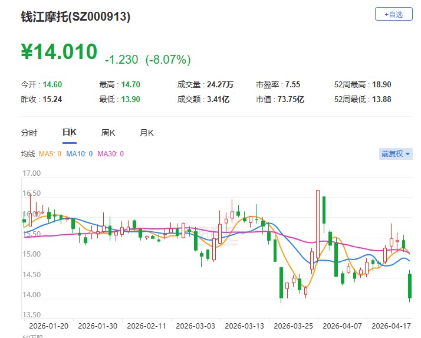Click the 最高 value 14.70
Viewport: 421px width, 338px height.
pyautogui.click(x=130, y=84)
